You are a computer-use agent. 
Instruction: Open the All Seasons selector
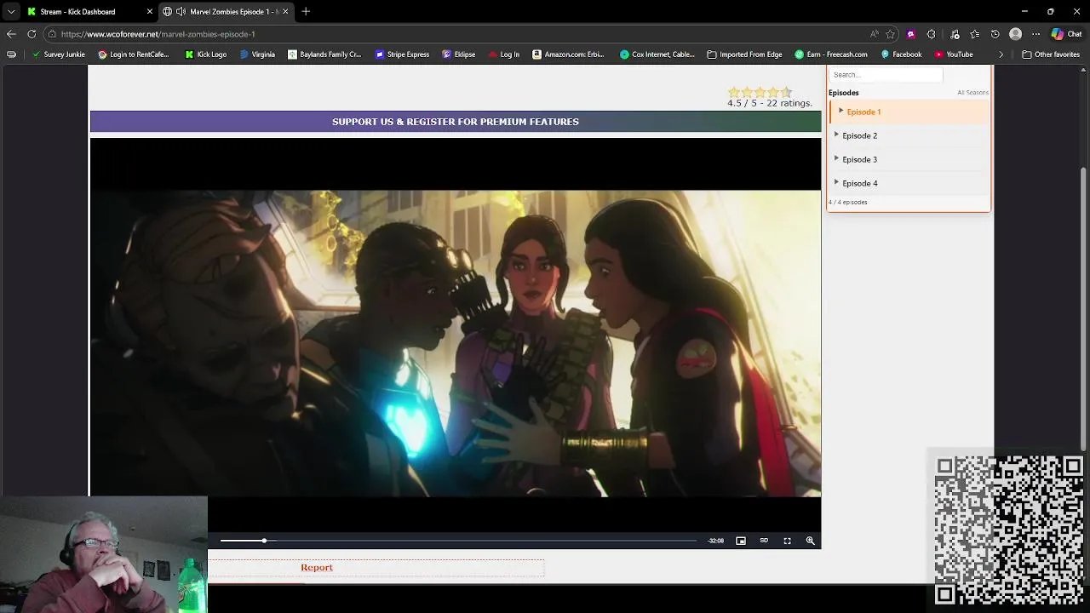click(x=972, y=93)
